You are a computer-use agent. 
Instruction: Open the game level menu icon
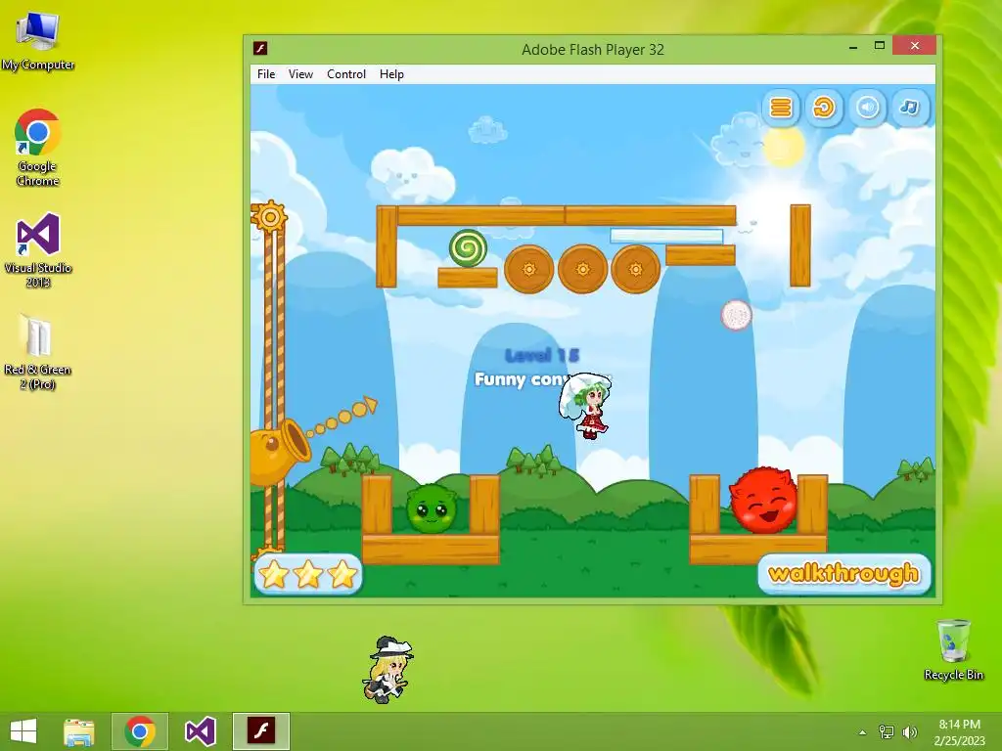[x=780, y=108]
